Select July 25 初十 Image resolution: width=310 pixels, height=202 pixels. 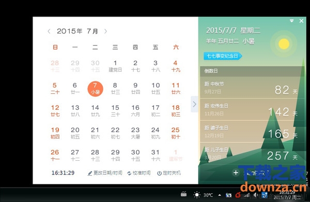click(176, 133)
